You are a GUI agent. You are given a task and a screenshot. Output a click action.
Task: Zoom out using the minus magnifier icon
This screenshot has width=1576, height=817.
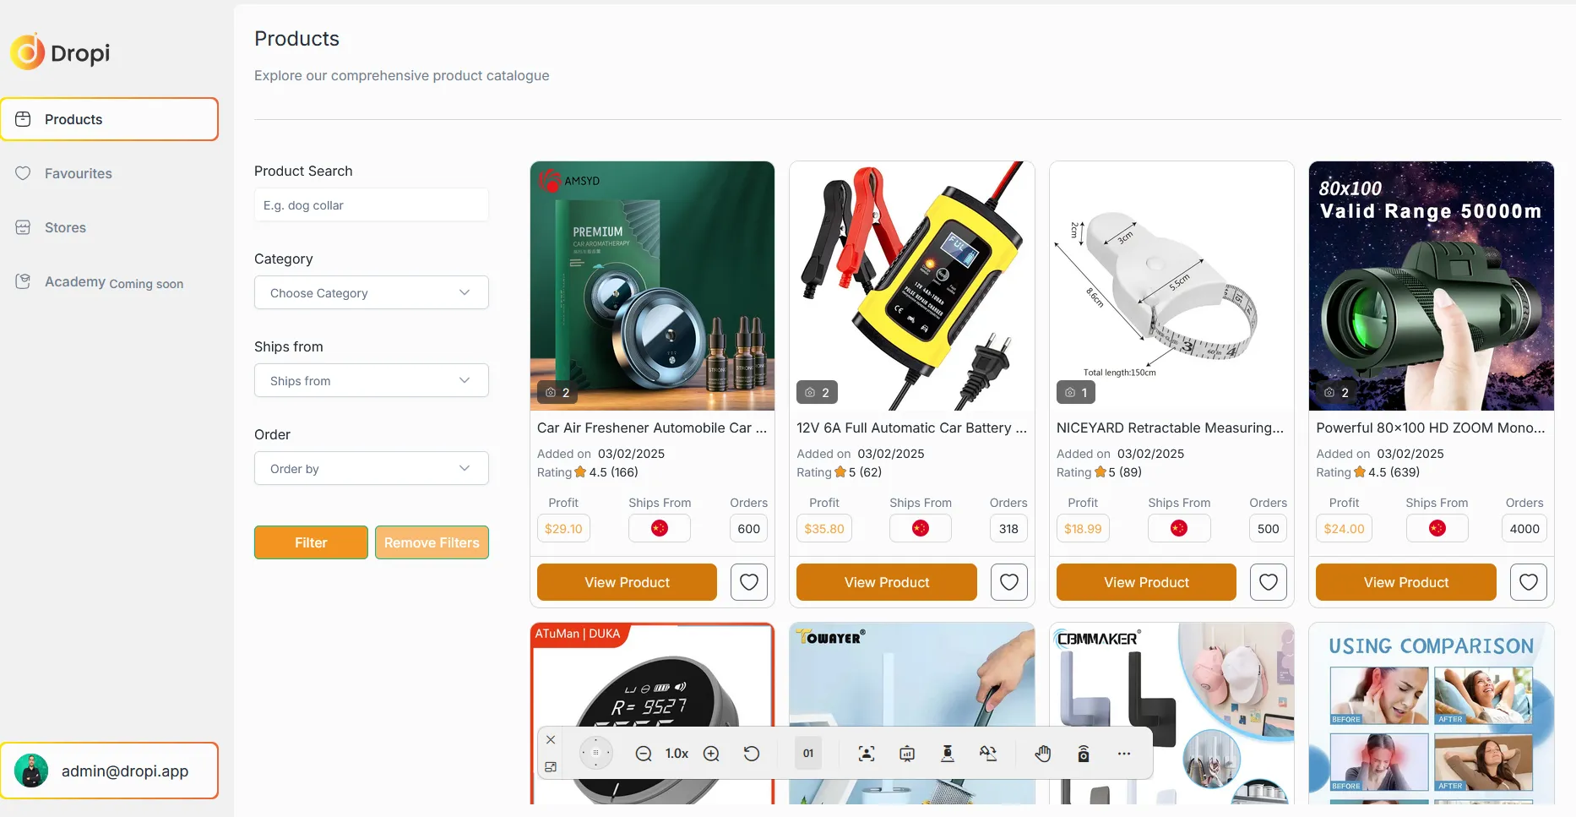coord(644,754)
